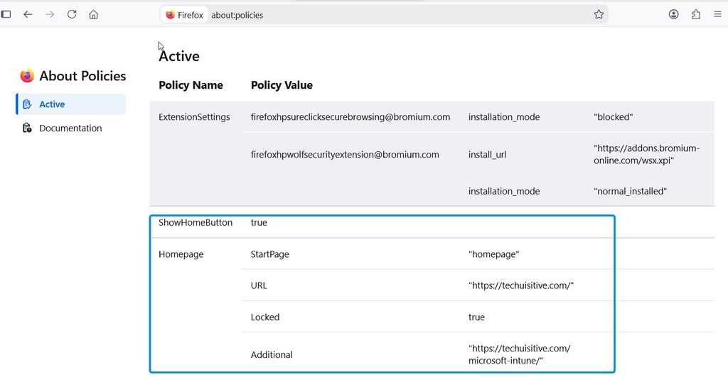
Task: Select the ExtensionSettings policy name
Action: click(x=194, y=117)
